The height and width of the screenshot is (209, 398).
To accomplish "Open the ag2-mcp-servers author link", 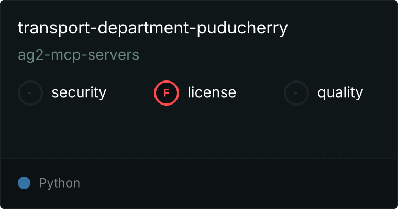I will tap(79, 55).
